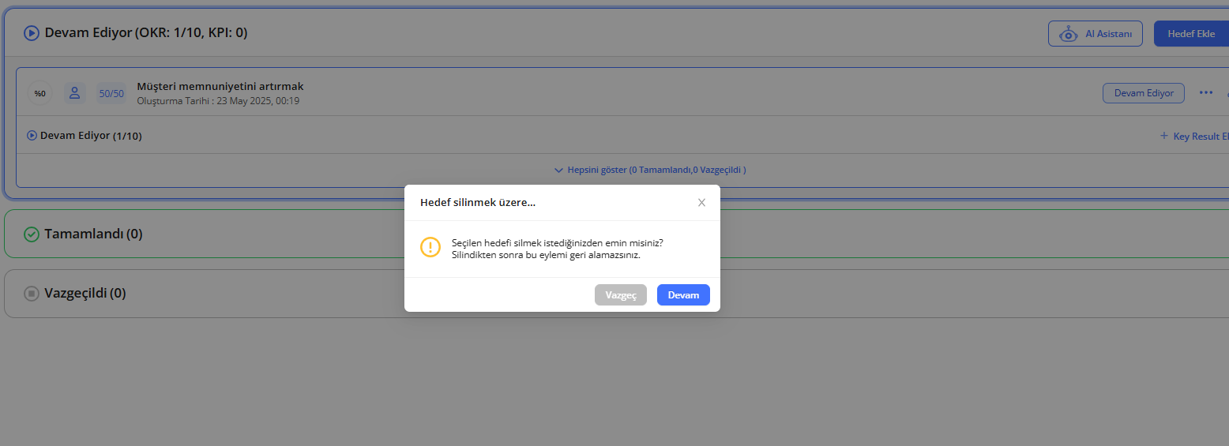Click the yellow warning icon in dialog
Viewport: 1229px width, 446px height.
[x=430, y=247]
